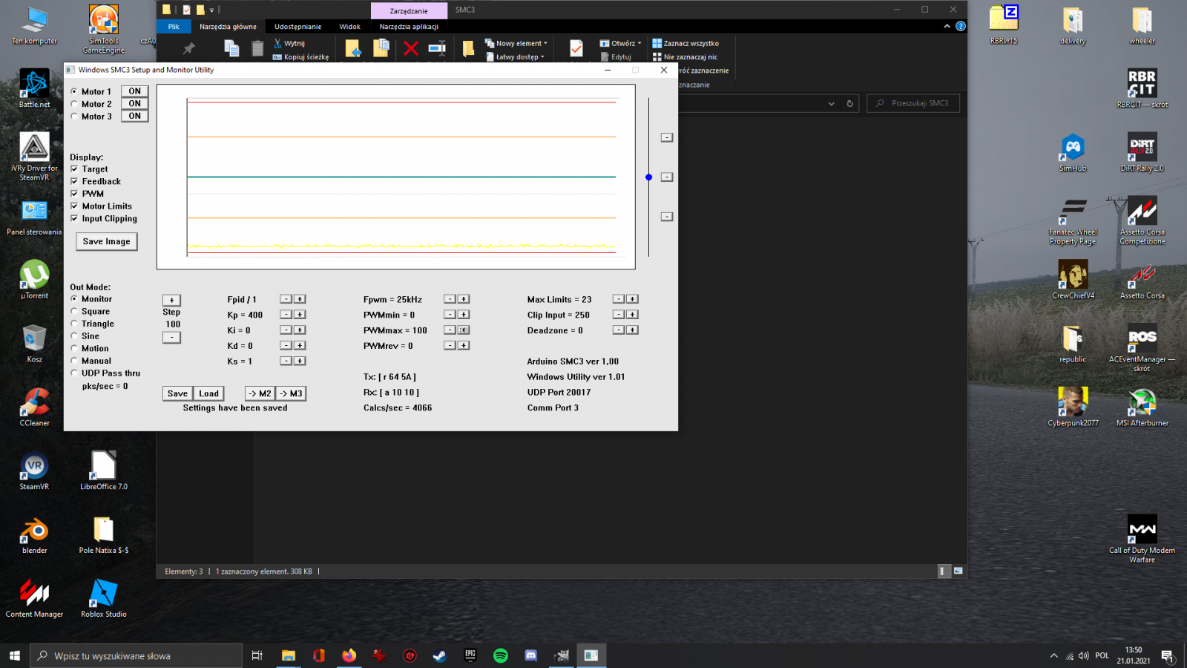Open the Otwórz dropdown arrow

point(639,43)
